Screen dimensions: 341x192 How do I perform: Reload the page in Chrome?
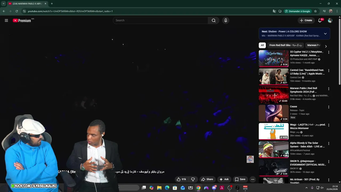tap(17, 11)
